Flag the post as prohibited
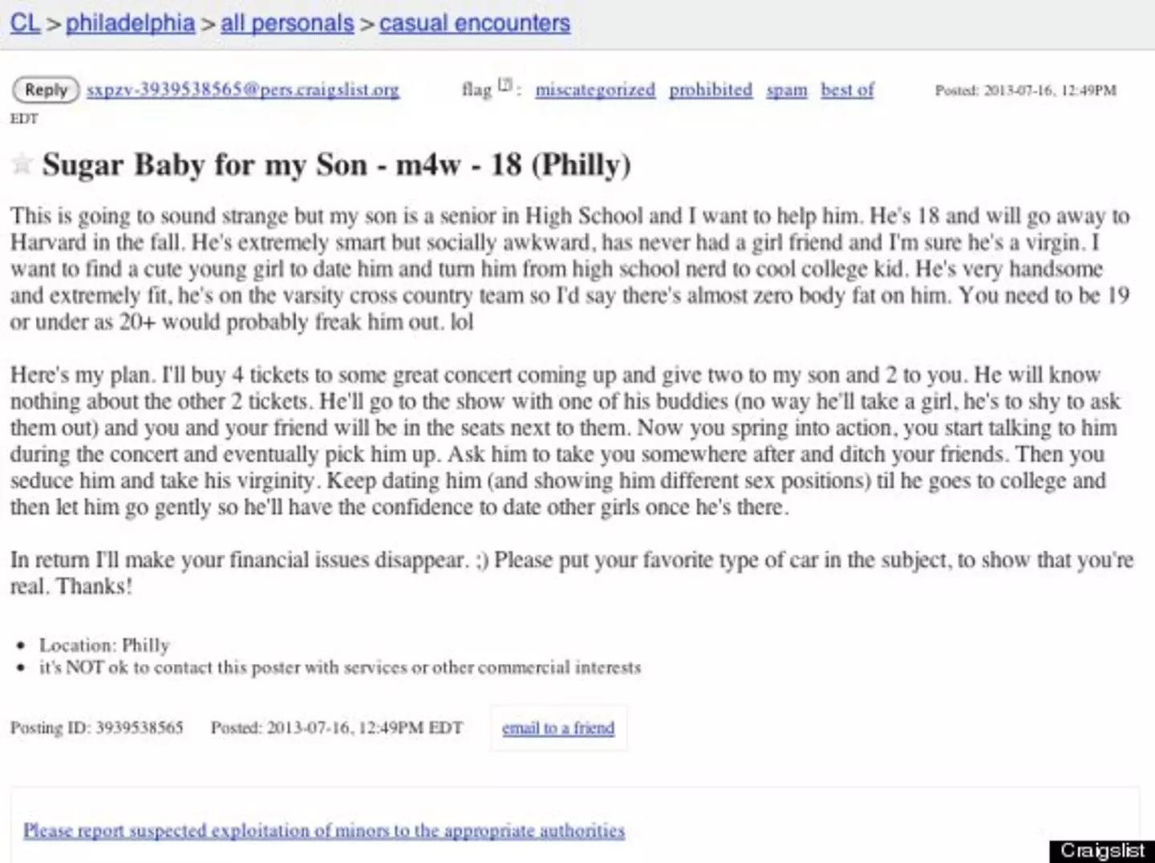 click(x=710, y=90)
